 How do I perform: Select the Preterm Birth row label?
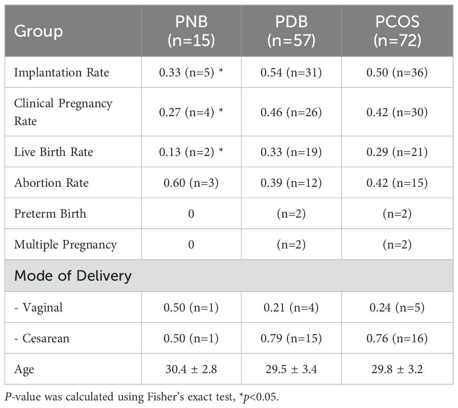(50, 214)
